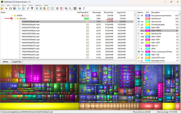Switch to the All Files tab
The image size is (181, 114).
point(6,62)
